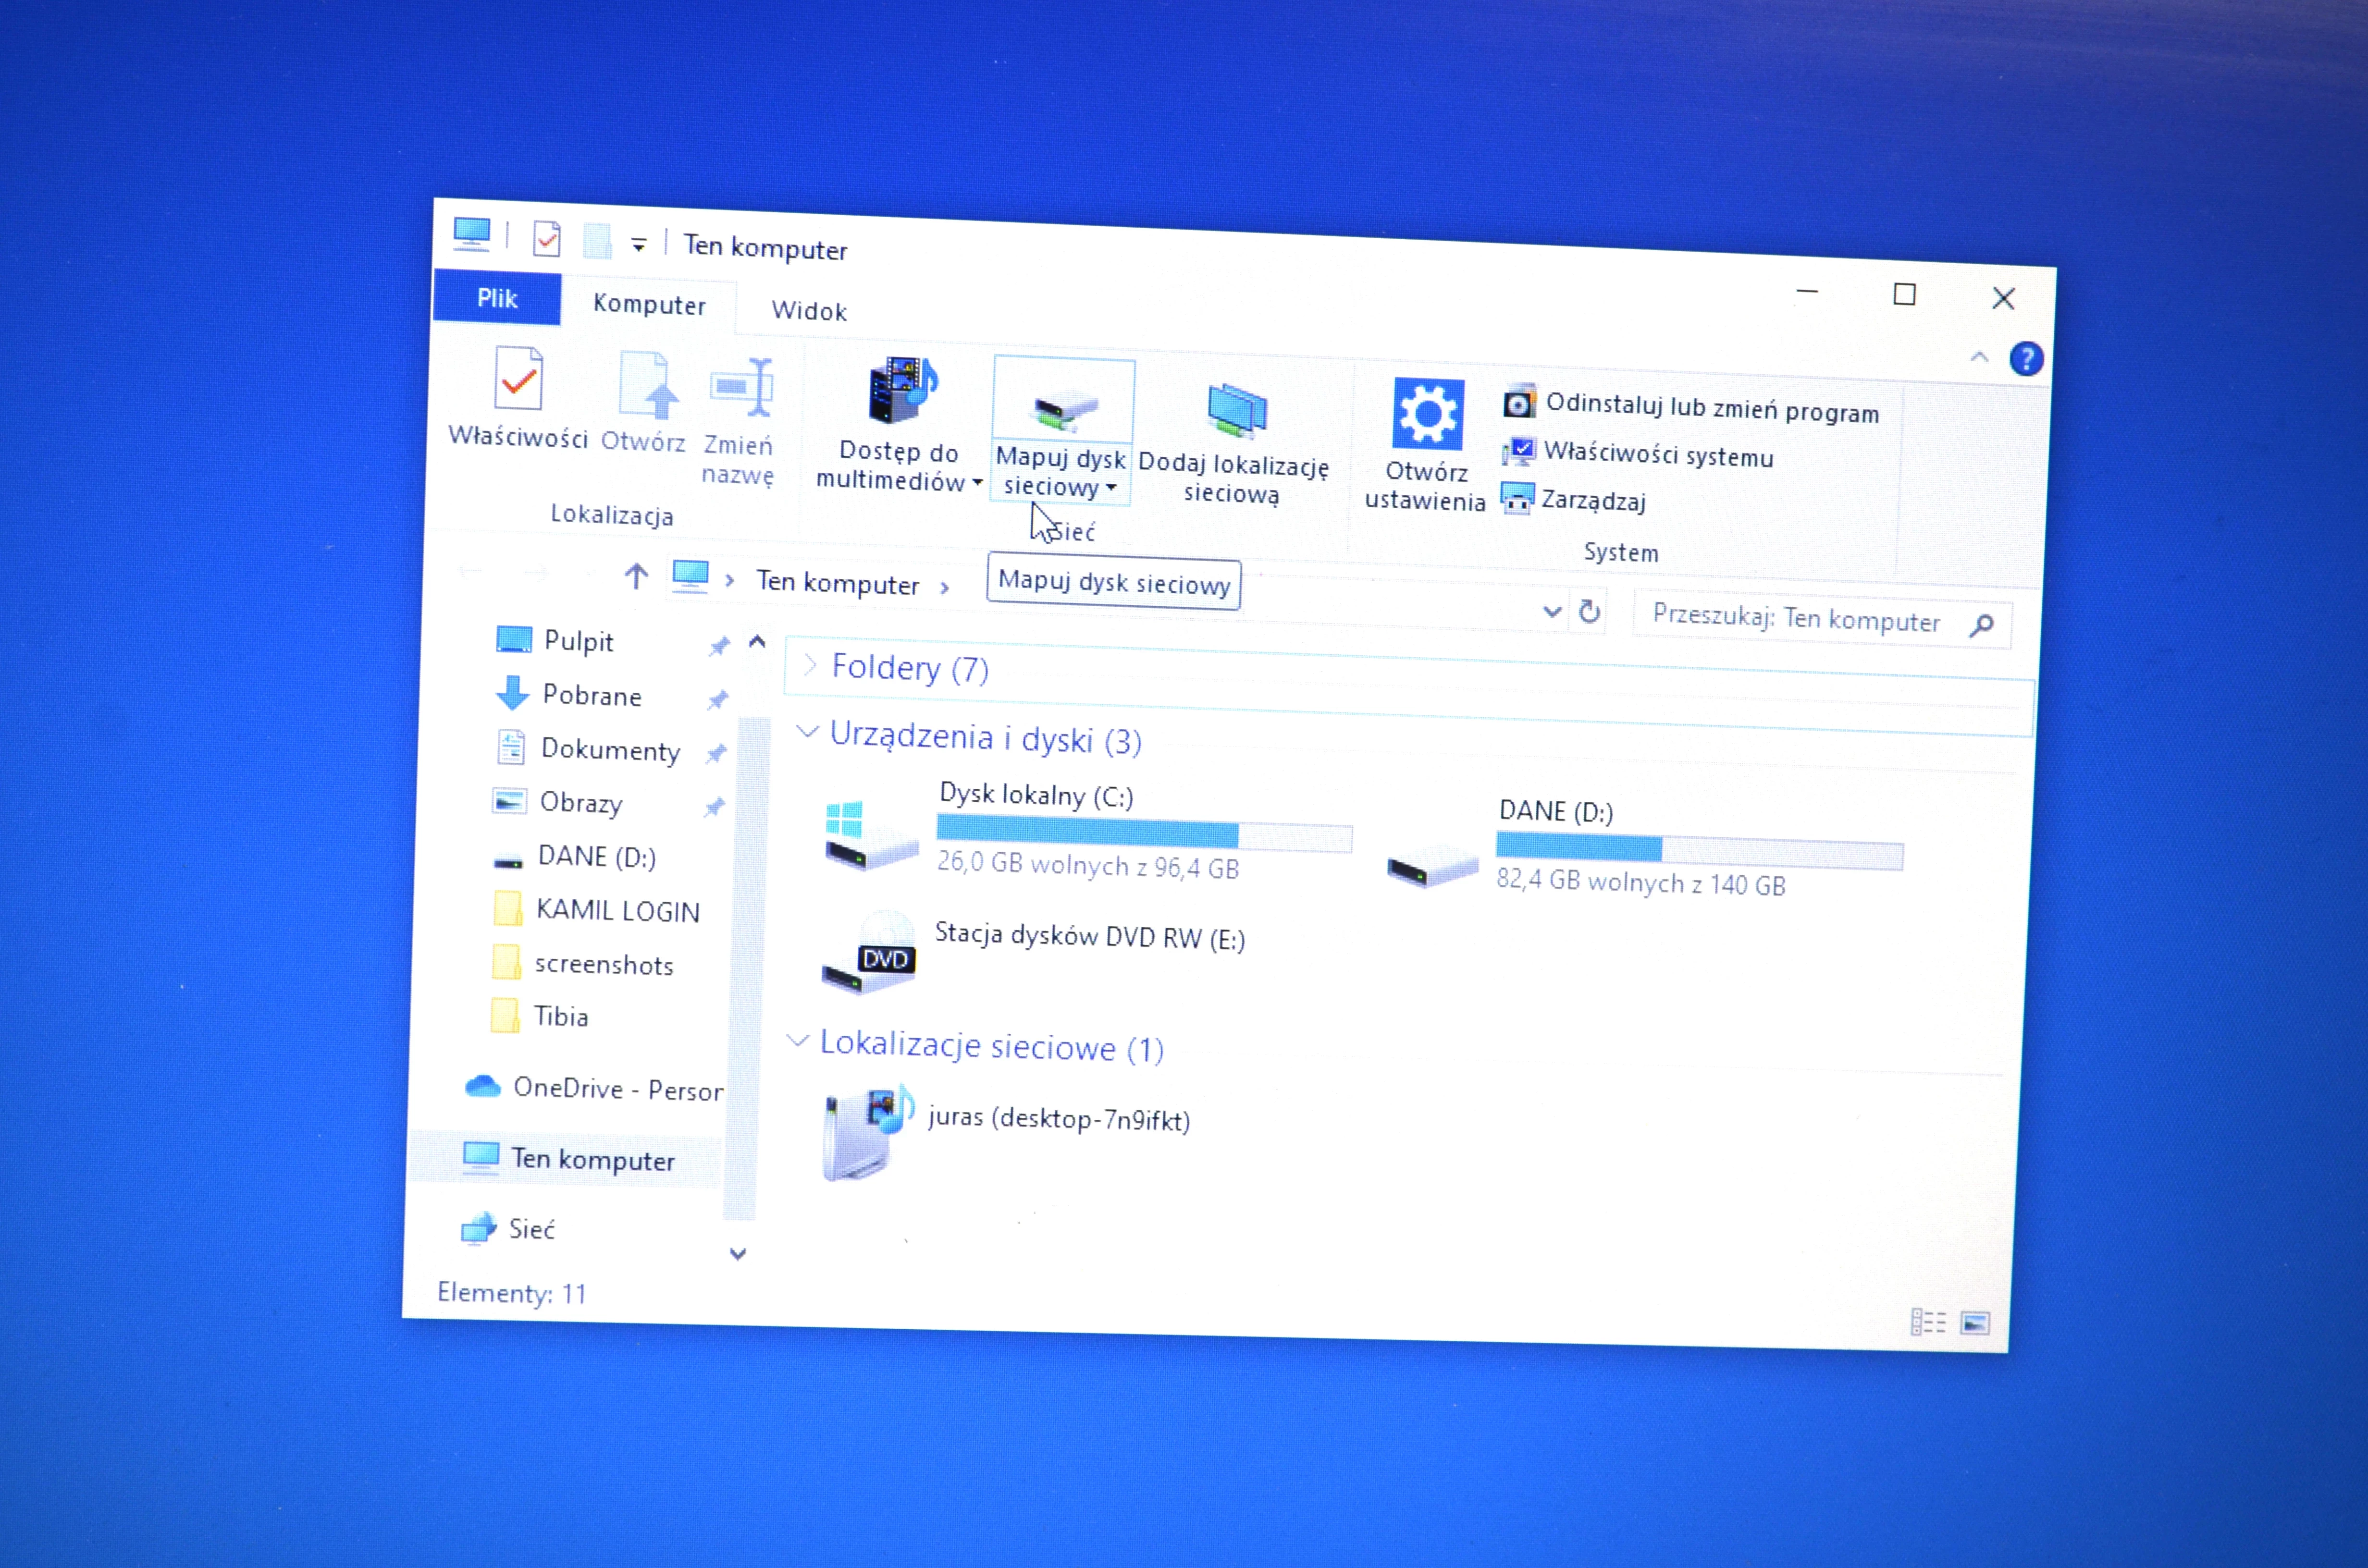Screen dimensions: 2368x1568
Task: Switch to the Komputer ribbon tab
Action: (649, 304)
